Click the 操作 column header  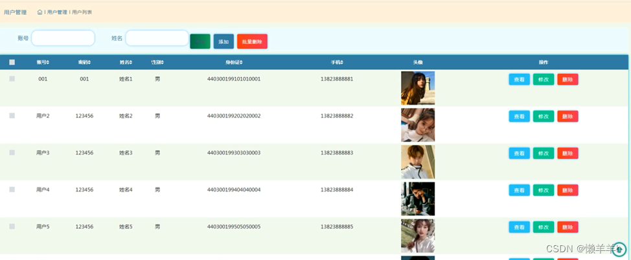544,62
